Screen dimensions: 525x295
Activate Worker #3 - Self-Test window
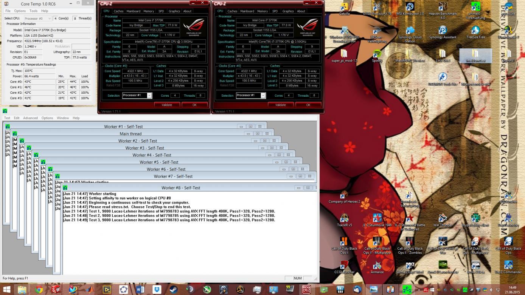click(145, 148)
